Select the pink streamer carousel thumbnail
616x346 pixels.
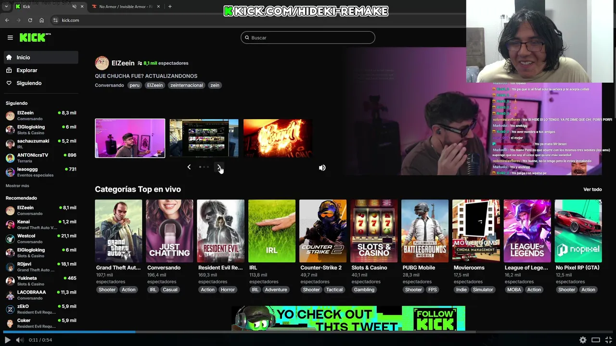tap(130, 138)
